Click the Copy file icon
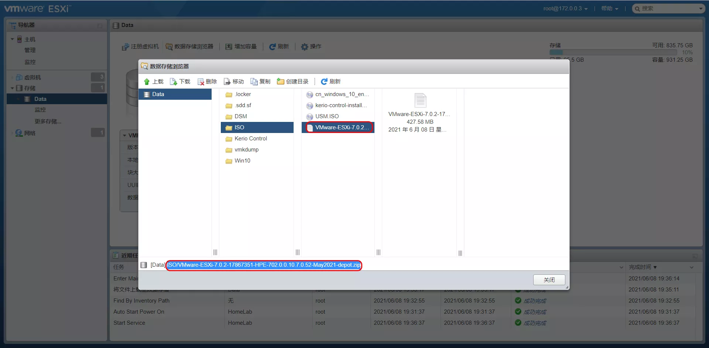The height and width of the screenshot is (348, 709). coord(254,82)
